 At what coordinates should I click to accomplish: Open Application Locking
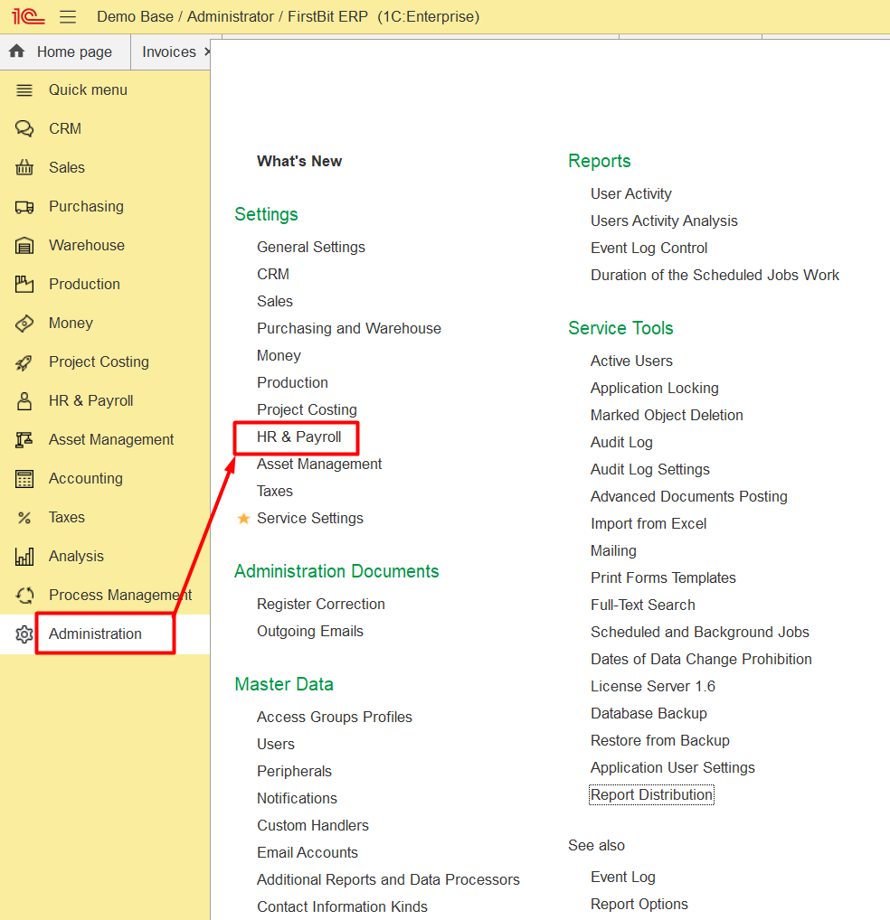tap(655, 388)
